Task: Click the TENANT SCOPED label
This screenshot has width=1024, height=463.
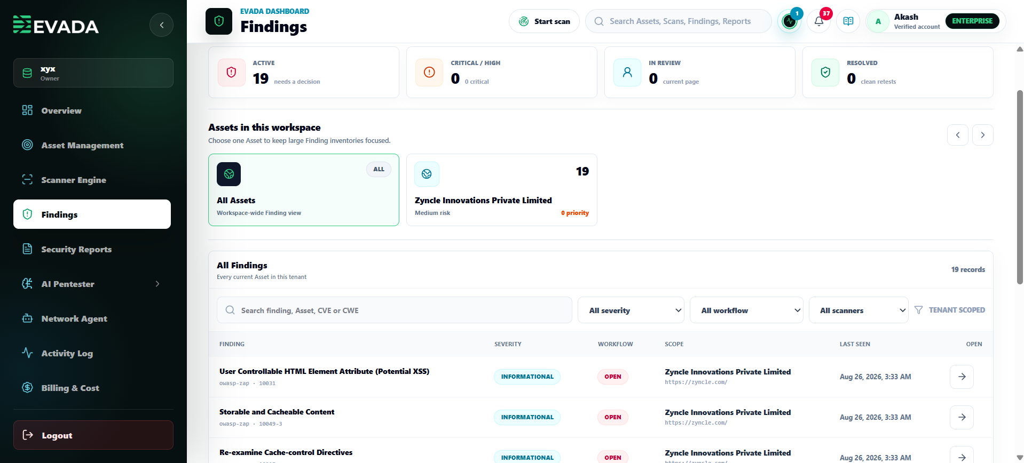Action: click(x=957, y=310)
